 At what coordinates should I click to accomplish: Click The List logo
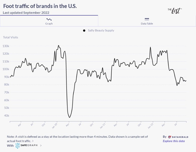(x=174, y=10)
